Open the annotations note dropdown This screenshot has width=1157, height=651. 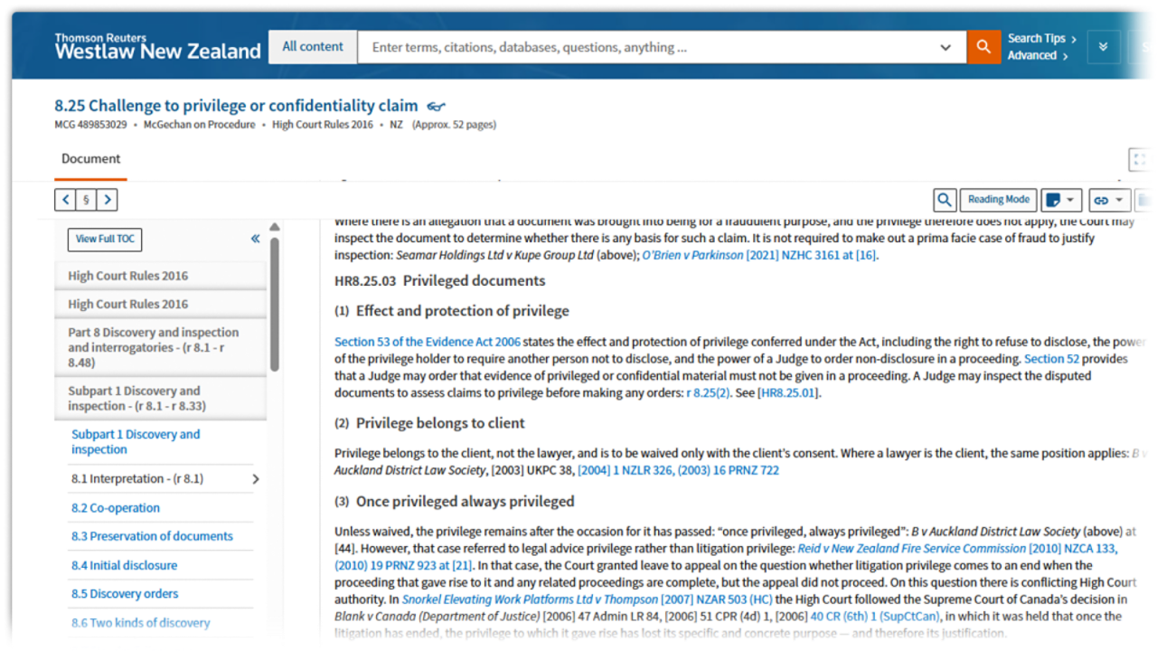click(1060, 200)
